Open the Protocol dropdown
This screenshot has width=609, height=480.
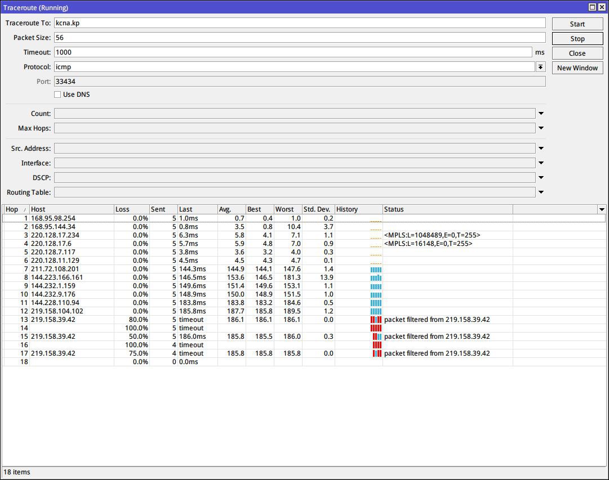click(540, 67)
